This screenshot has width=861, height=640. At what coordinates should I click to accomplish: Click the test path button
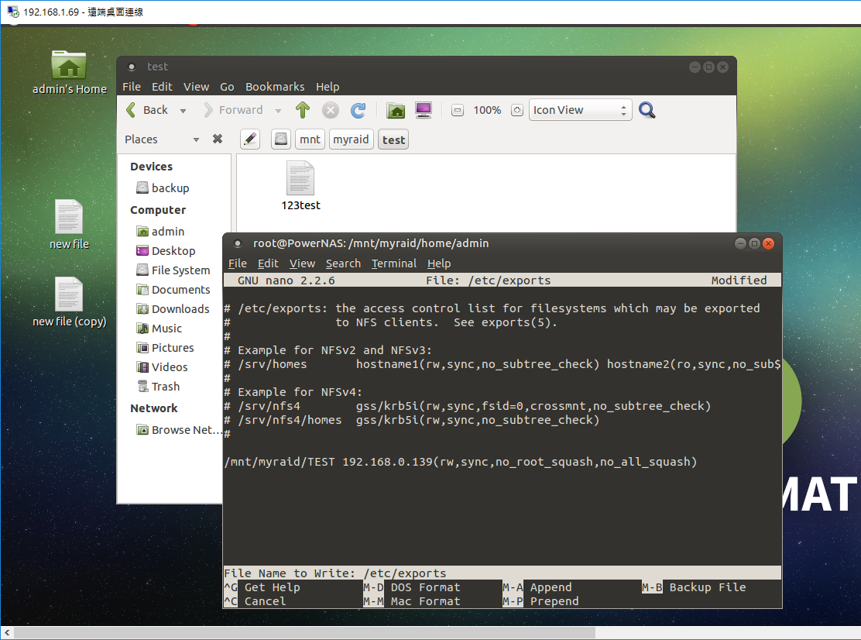click(393, 140)
